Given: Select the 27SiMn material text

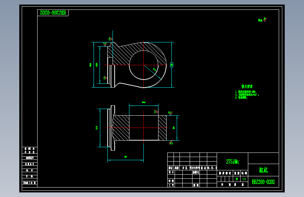Looking at the screenshot, I should pyautogui.click(x=232, y=162).
